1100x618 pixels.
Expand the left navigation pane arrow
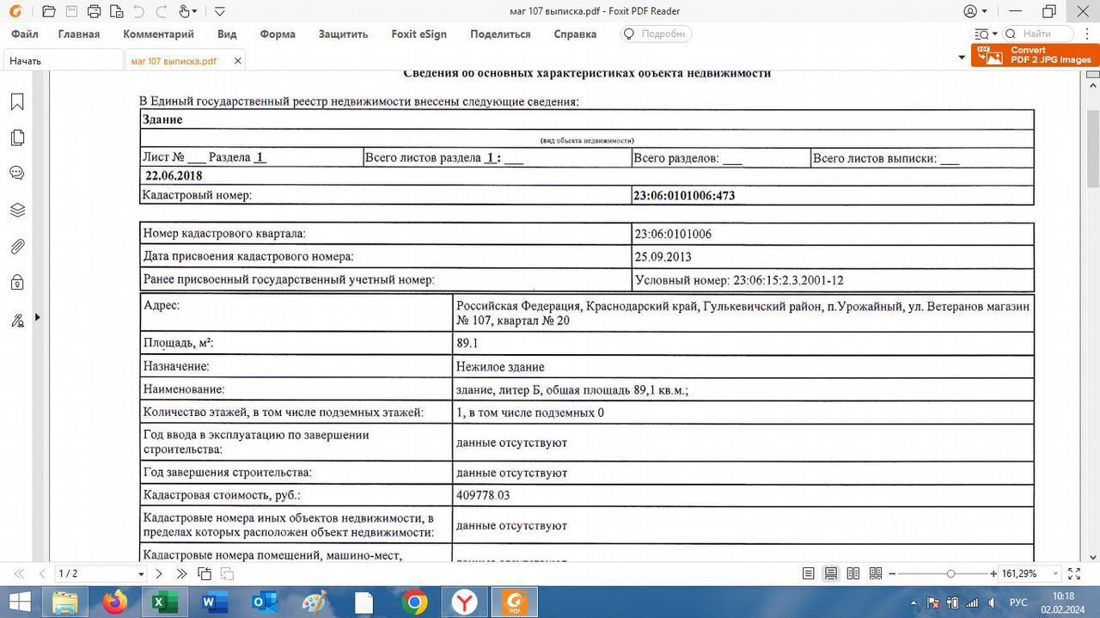37,318
